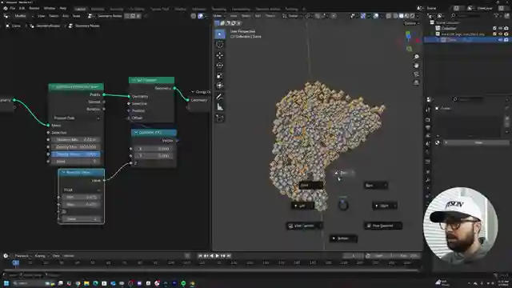The height and width of the screenshot is (288, 512).
Task: Click the Toggle Camera View icon
Action: click(x=416, y=74)
